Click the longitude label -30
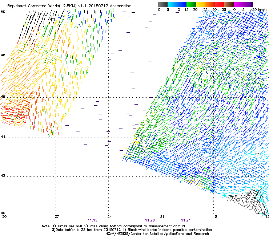The height and width of the screenshot is (236, 269). (x=3, y=217)
